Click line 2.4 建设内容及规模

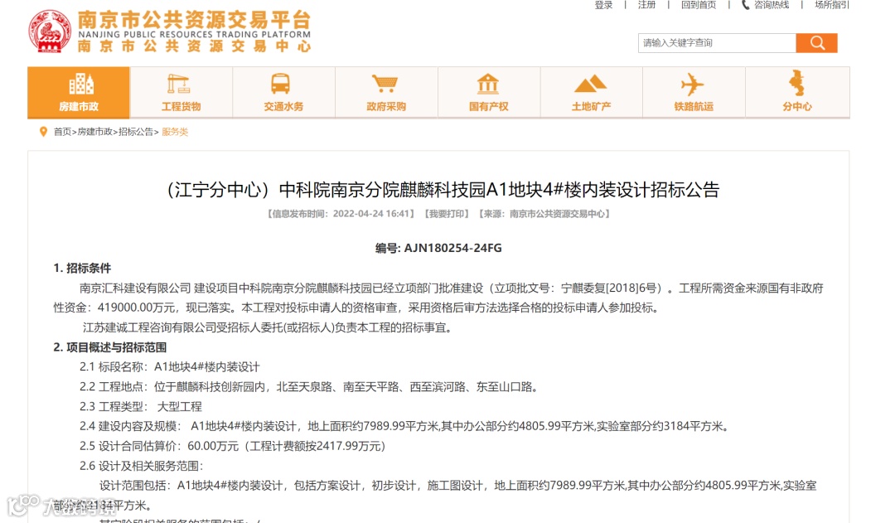404,426
